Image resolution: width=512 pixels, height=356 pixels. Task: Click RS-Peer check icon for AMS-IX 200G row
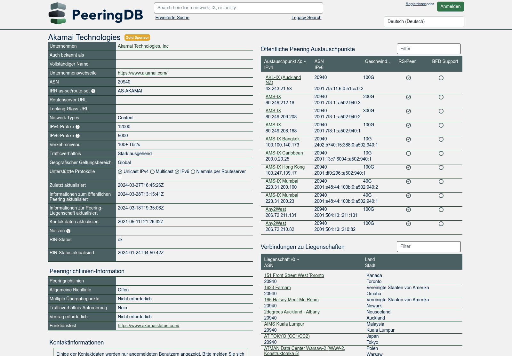(408, 97)
